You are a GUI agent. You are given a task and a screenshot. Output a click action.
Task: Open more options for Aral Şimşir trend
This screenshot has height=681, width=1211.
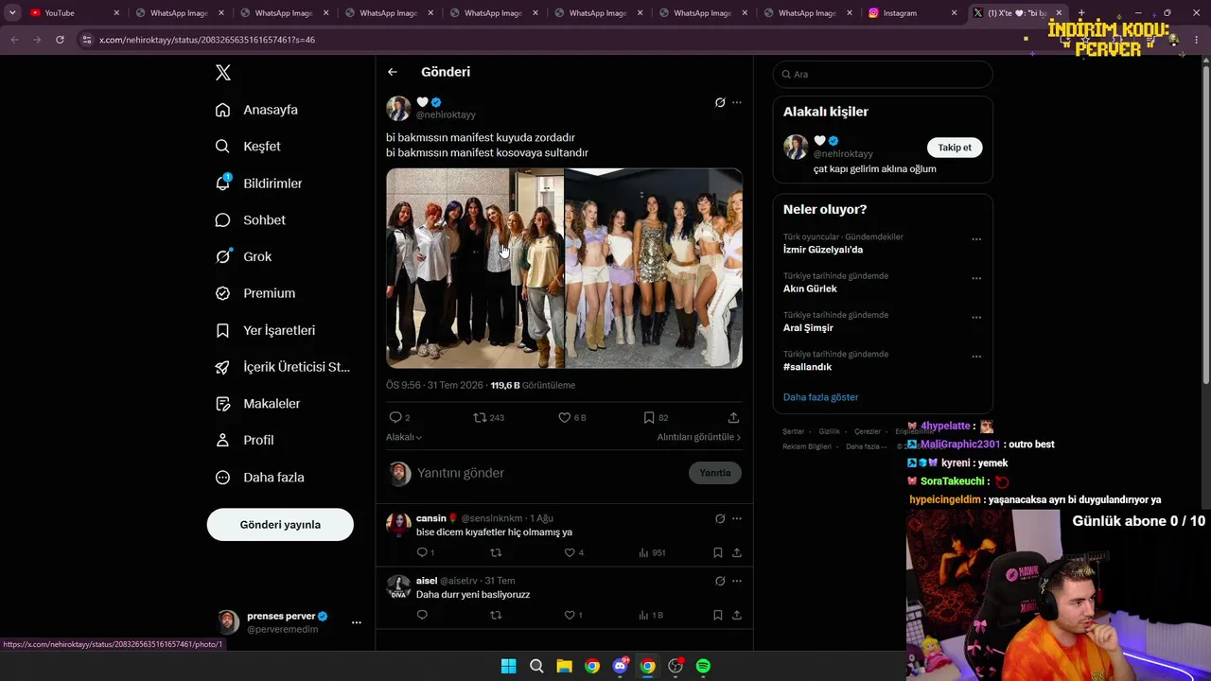click(x=976, y=317)
